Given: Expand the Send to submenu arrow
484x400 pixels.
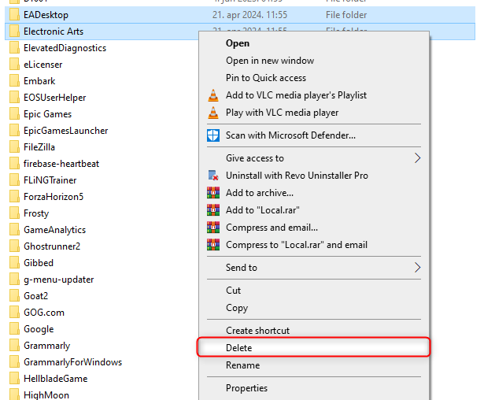Looking at the screenshot, I should (417, 268).
